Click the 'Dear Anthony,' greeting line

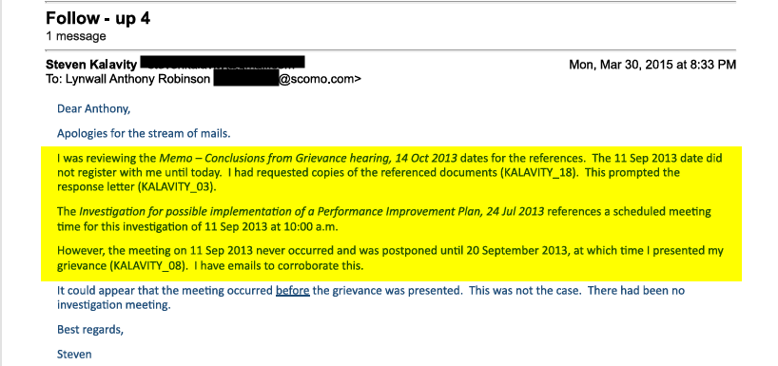pyautogui.click(x=94, y=109)
